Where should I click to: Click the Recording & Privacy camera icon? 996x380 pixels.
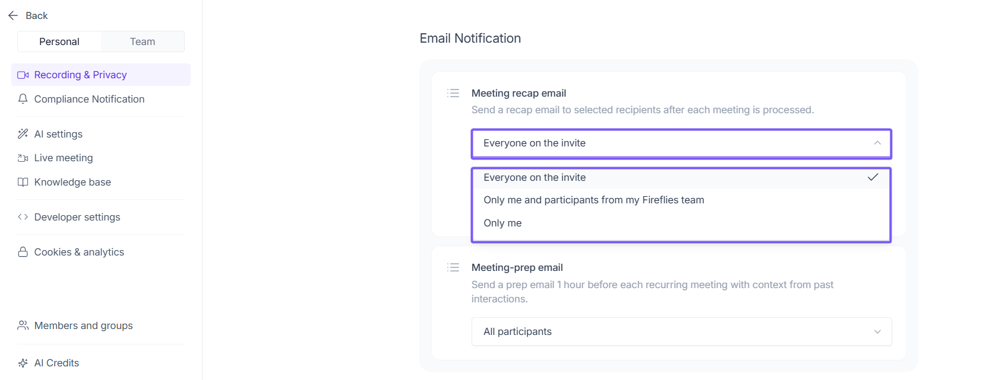point(23,75)
